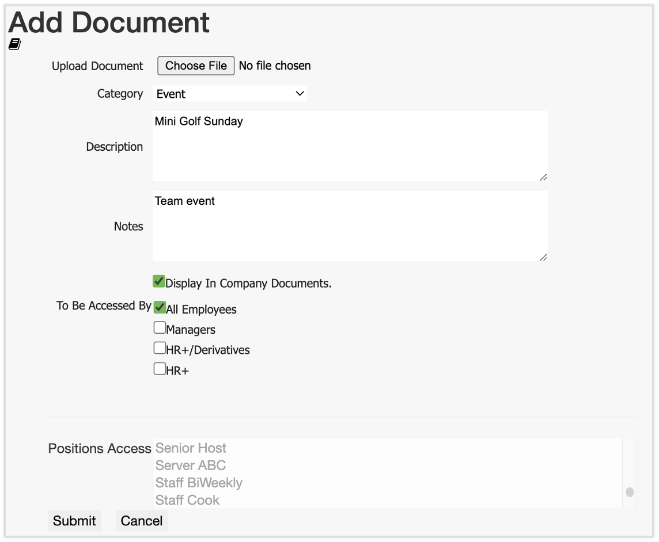Click the Notes box resize handle
Image resolution: width=659 pixels, height=542 pixels.
pos(542,258)
